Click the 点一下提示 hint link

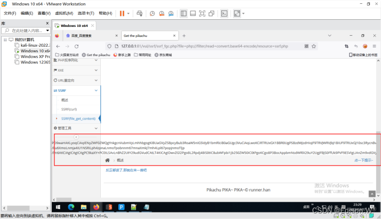pos(363,160)
